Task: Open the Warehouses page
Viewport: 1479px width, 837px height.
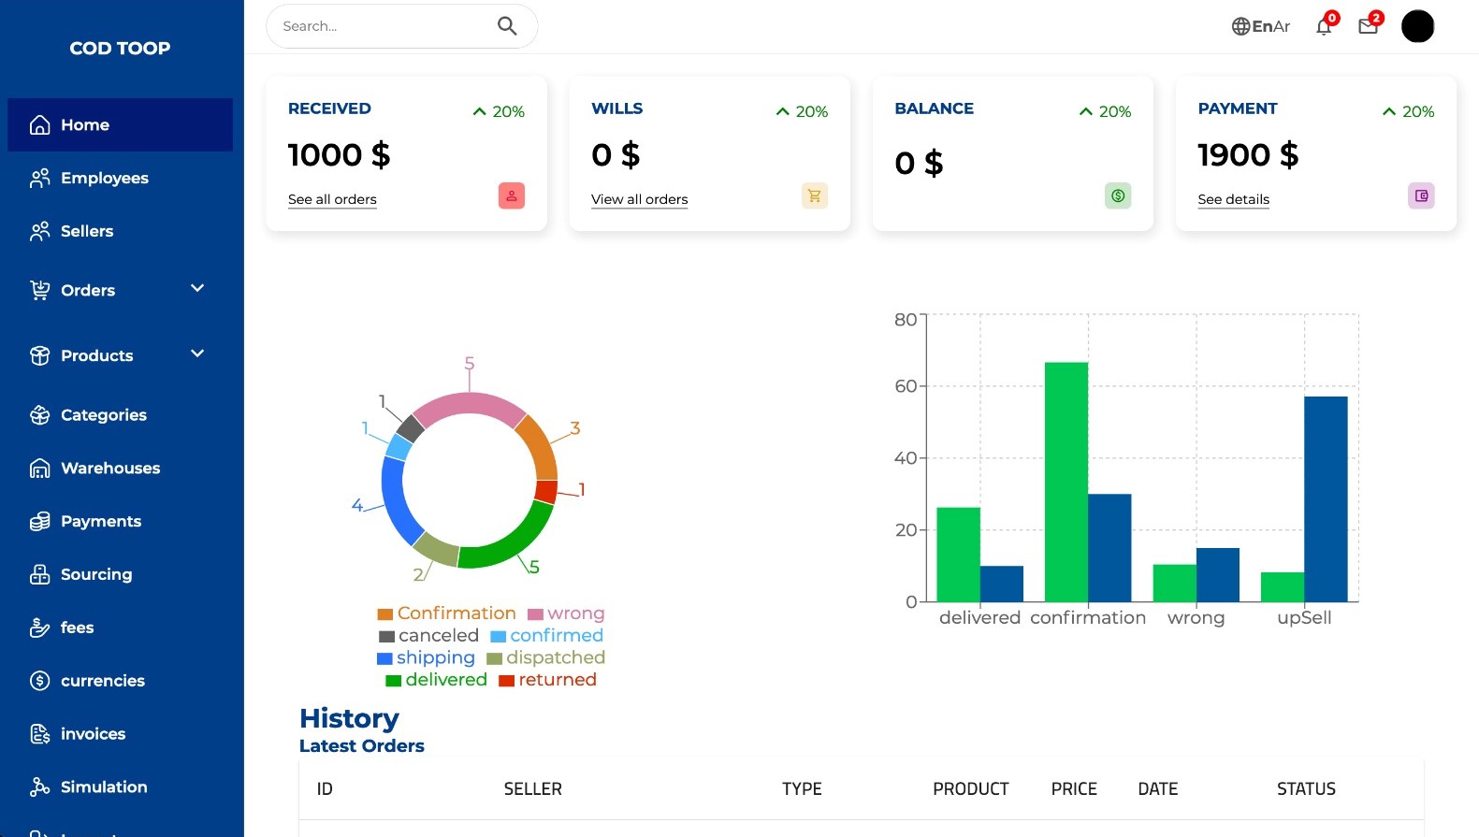Action: [x=109, y=468]
